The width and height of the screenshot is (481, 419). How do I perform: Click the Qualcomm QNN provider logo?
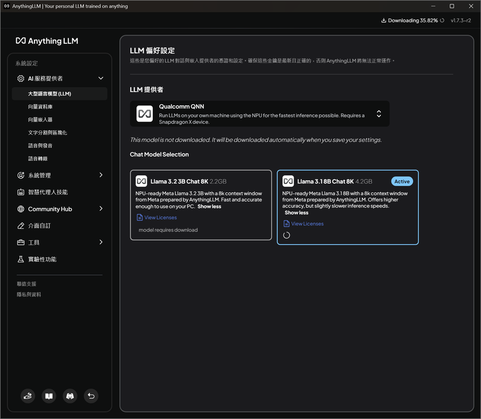(144, 114)
